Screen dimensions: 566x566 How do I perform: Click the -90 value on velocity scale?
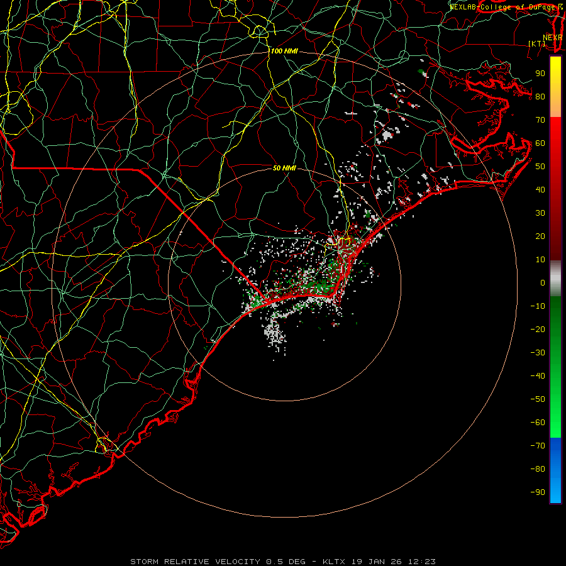point(538,492)
